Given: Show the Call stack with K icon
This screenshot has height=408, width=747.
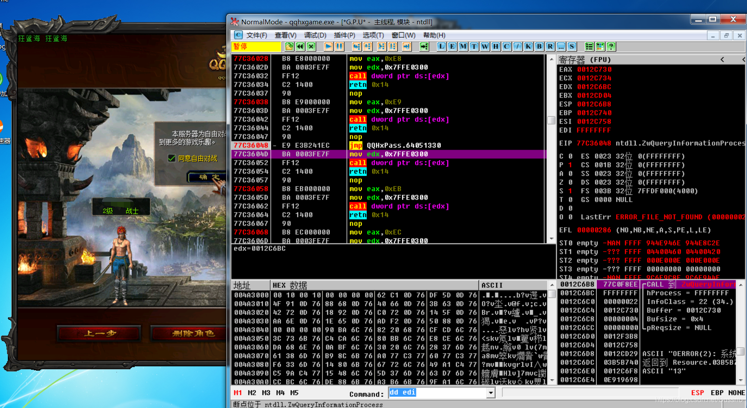Looking at the screenshot, I should pos(528,46).
